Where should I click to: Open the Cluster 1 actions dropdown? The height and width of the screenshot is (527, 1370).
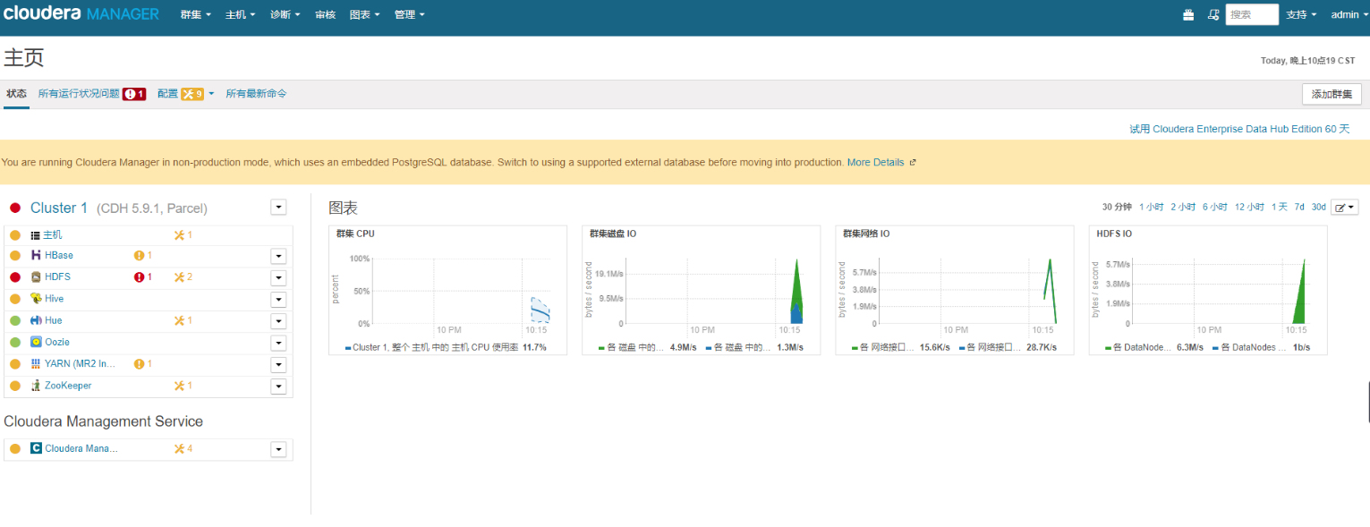click(279, 208)
